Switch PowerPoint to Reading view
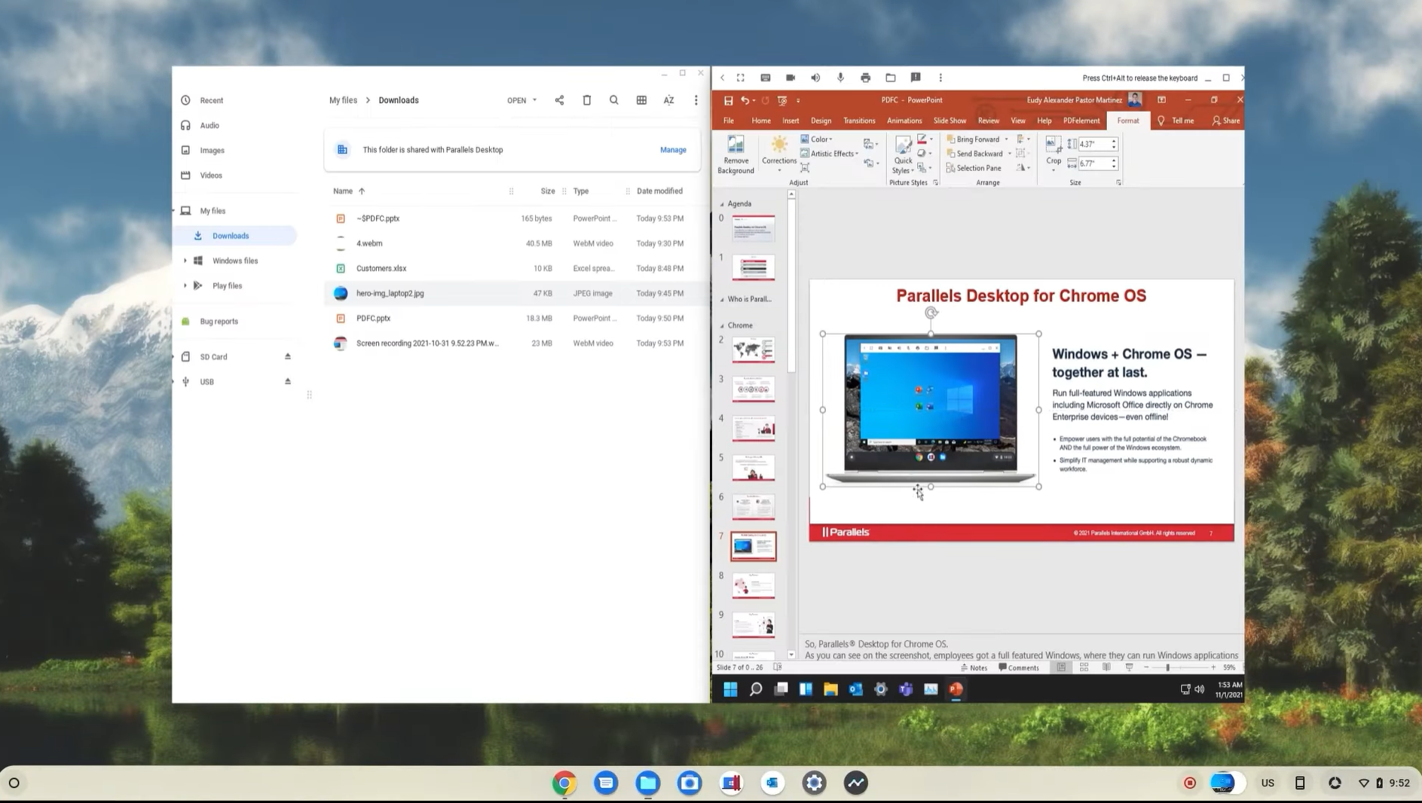This screenshot has width=1422, height=803. [x=1106, y=667]
